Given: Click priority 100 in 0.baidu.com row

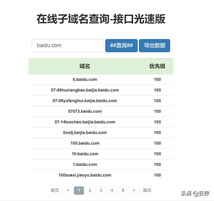Looking at the screenshot, I should [x=158, y=79].
